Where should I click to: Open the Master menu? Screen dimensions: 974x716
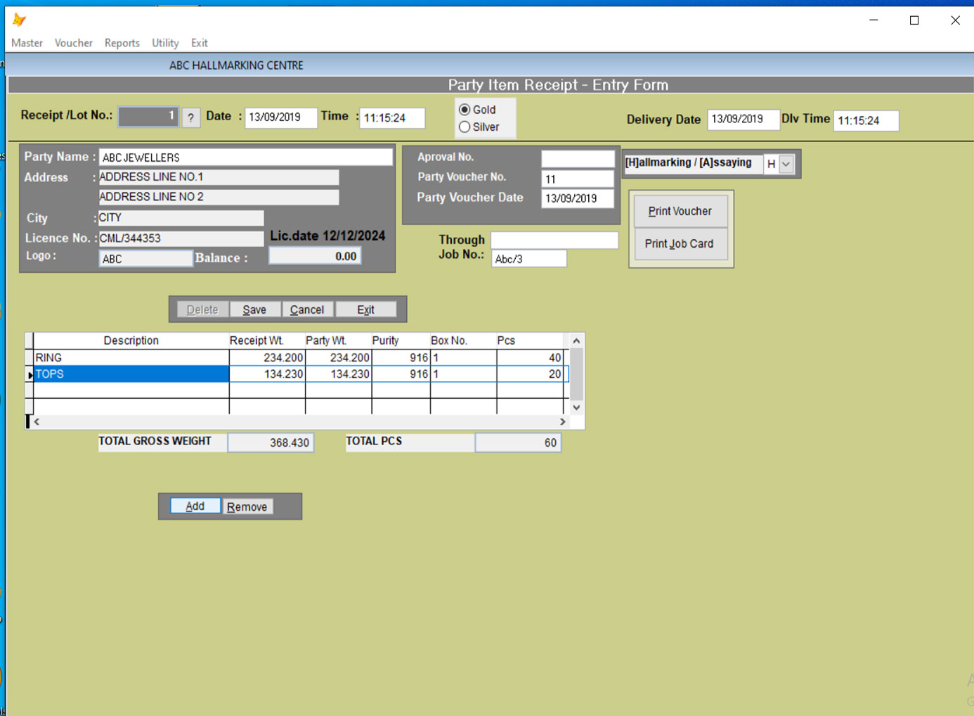pyautogui.click(x=26, y=43)
